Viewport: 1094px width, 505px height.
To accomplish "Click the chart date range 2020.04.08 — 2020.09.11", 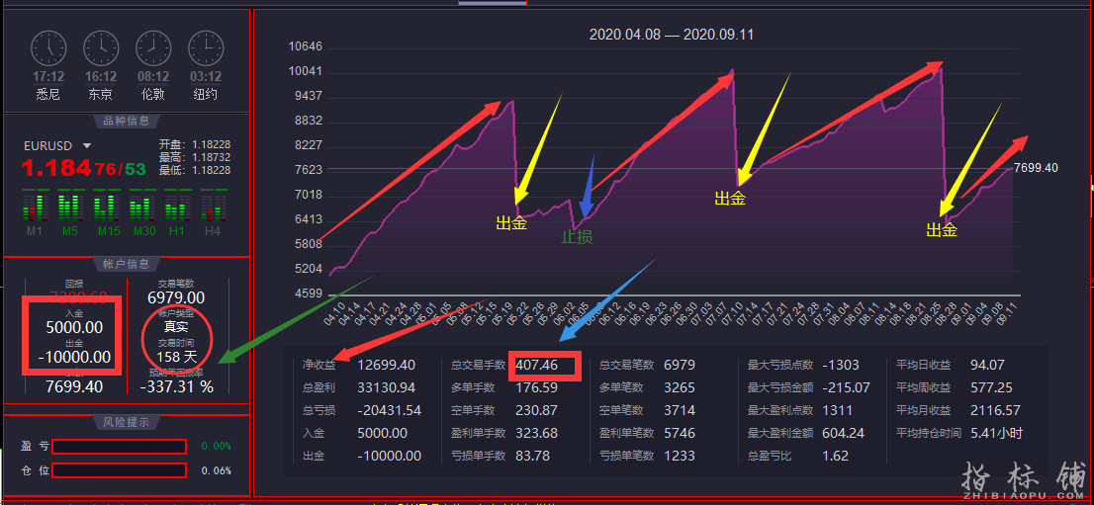I will coord(672,35).
